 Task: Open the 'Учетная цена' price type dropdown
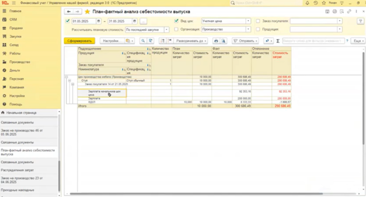coord(248,21)
